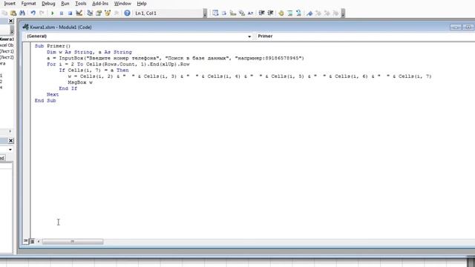Open the Object Browser icon
This screenshot has height=267, width=475.
[108, 13]
